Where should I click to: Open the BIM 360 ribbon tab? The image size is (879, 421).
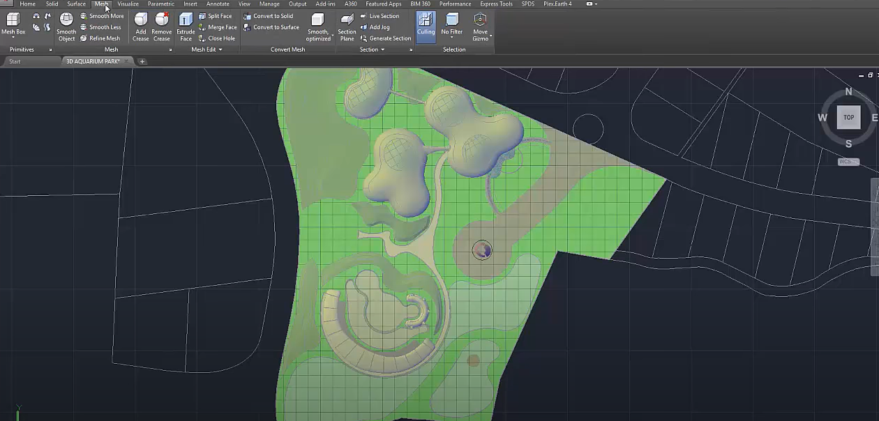pos(420,4)
